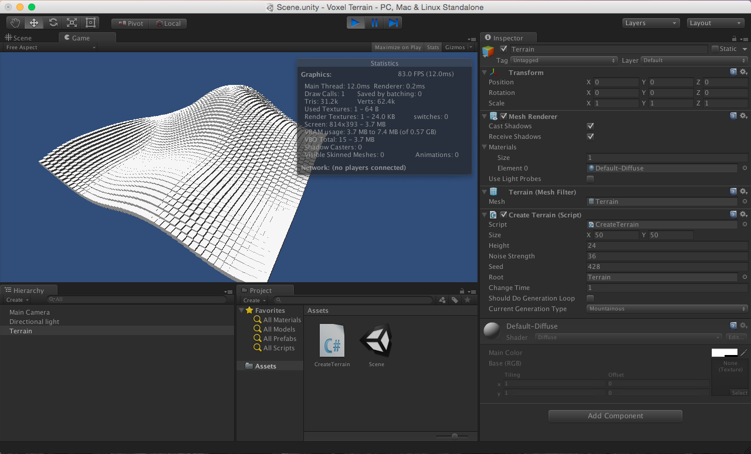Disable Receive Shadows on Mesh Renderer

tap(590, 136)
